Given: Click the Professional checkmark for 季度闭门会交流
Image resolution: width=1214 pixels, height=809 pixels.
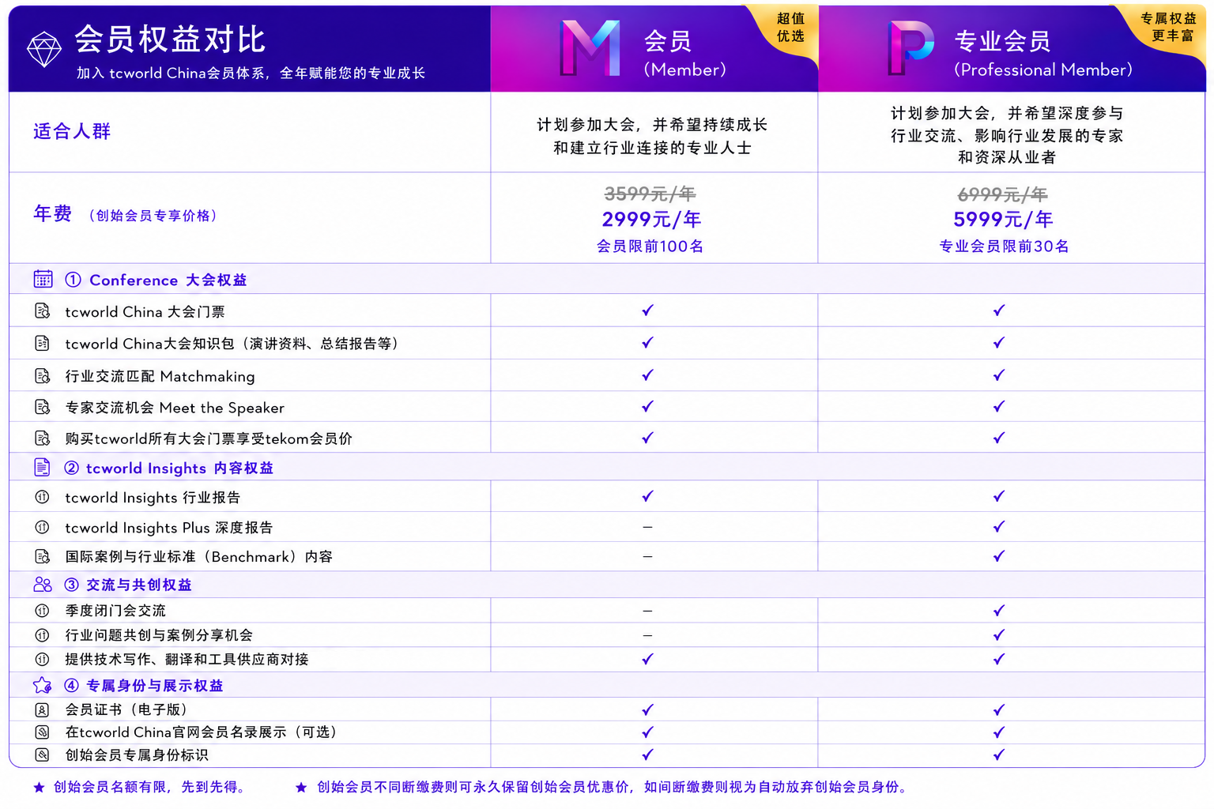Looking at the screenshot, I should [999, 610].
